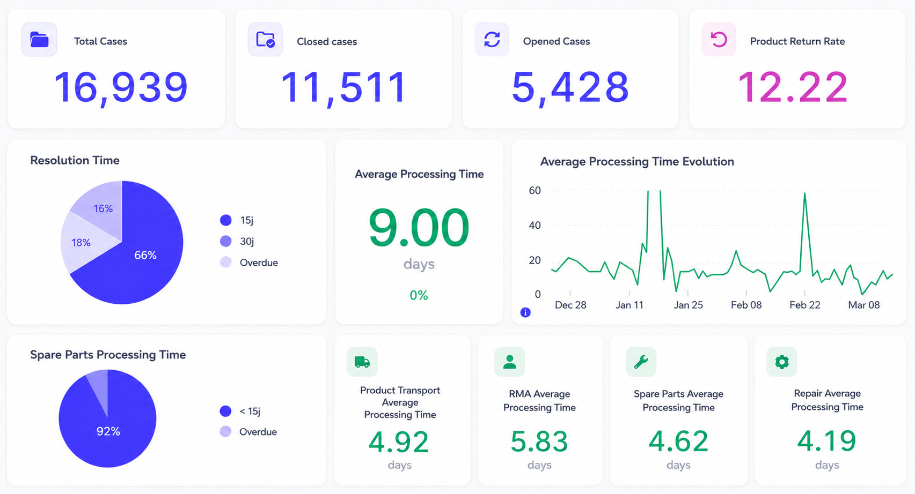Click the Jan 11 axis label
Image resolution: width=915 pixels, height=494 pixels.
pos(629,305)
